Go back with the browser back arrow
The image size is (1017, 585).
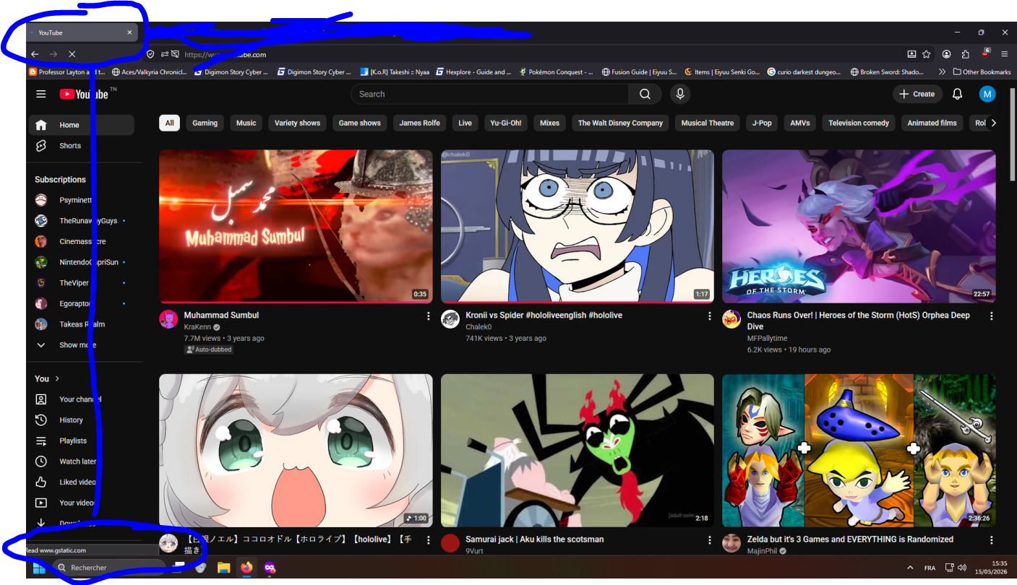[35, 54]
